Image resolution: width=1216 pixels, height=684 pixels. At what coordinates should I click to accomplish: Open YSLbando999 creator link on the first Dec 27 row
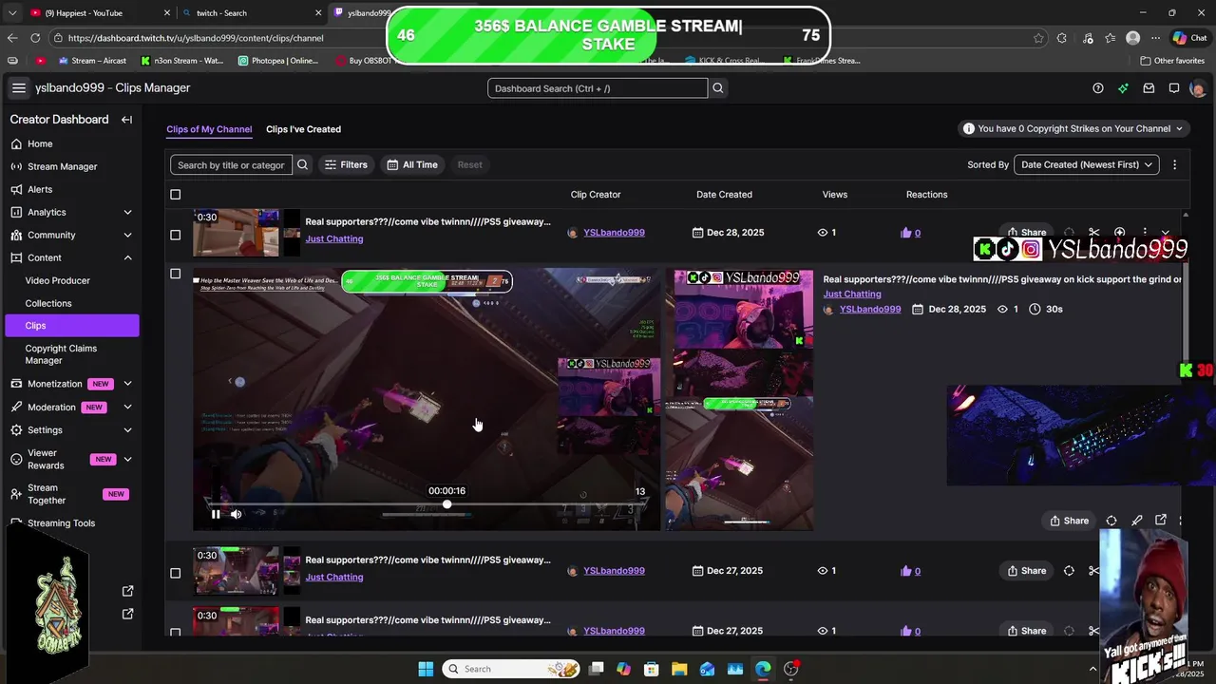click(614, 571)
